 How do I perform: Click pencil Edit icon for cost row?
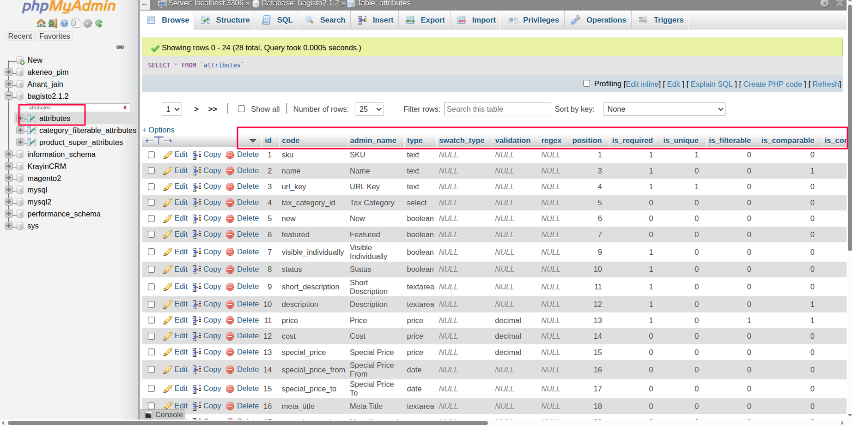[168, 336]
